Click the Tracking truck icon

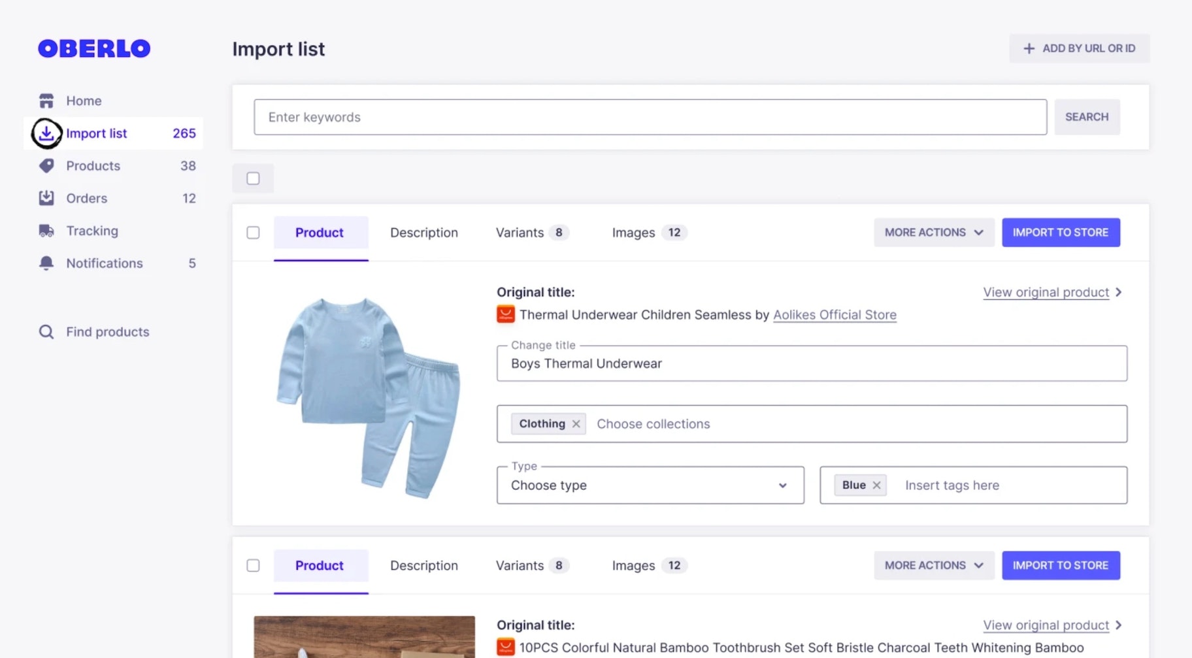point(46,231)
